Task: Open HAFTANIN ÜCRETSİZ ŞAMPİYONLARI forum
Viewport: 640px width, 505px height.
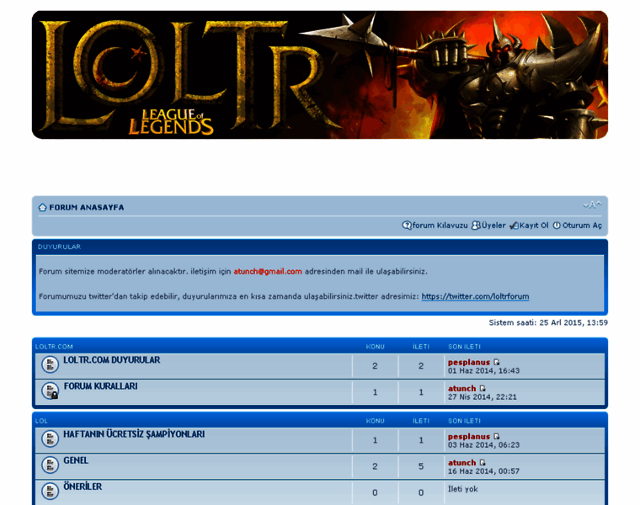Action: (134, 434)
